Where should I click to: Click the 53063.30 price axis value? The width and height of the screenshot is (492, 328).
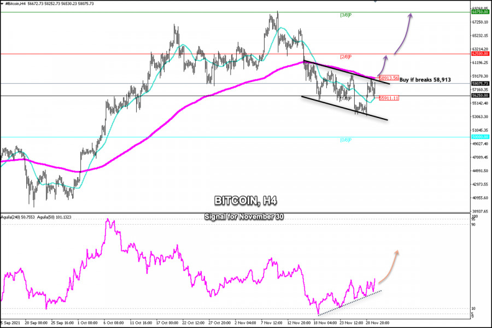[x=480, y=117]
